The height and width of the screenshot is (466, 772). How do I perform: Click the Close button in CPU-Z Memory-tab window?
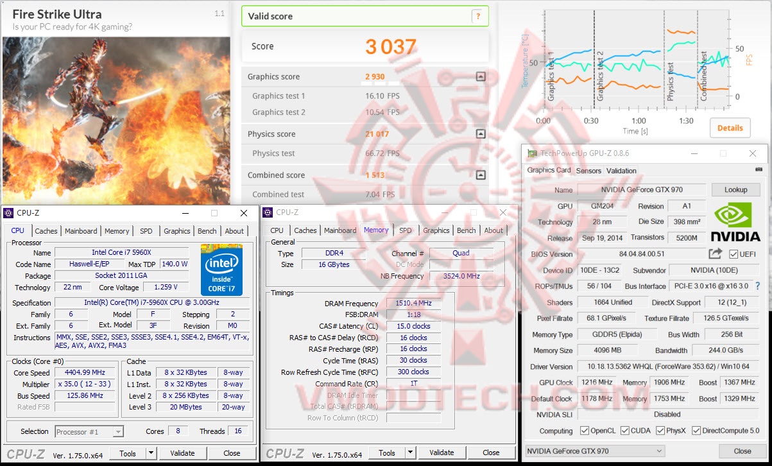pos(491,453)
